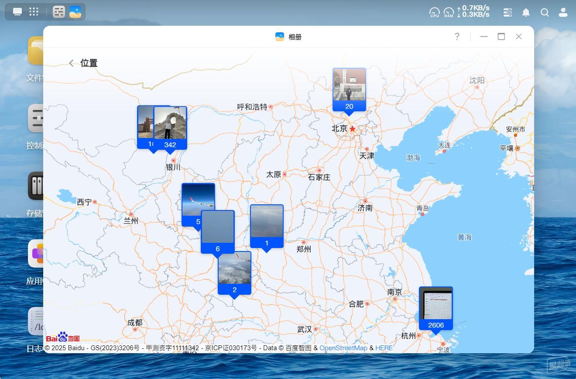This screenshot has height=379, width=576.
Task: Click the 位置 page title
Action: (x=89, y=63)
